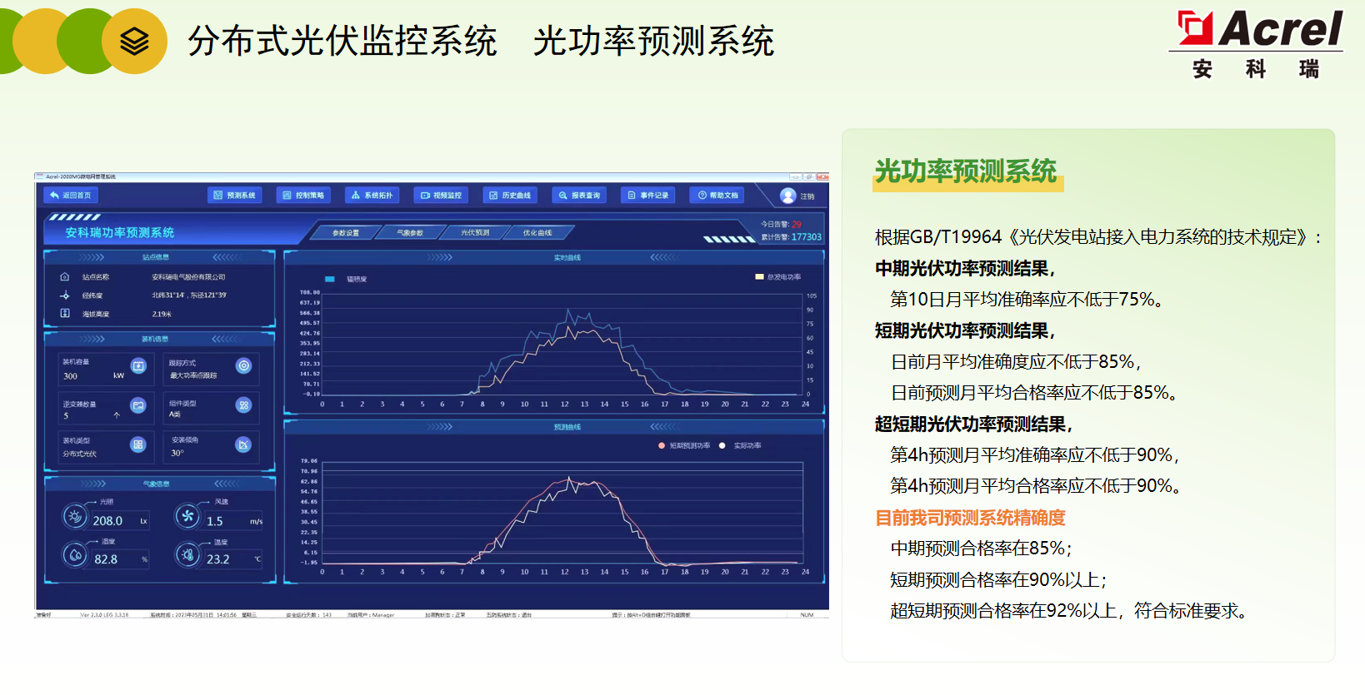Click the 分布式光伏 type value
Viewport: 1365px width, 695px height.
80,454
